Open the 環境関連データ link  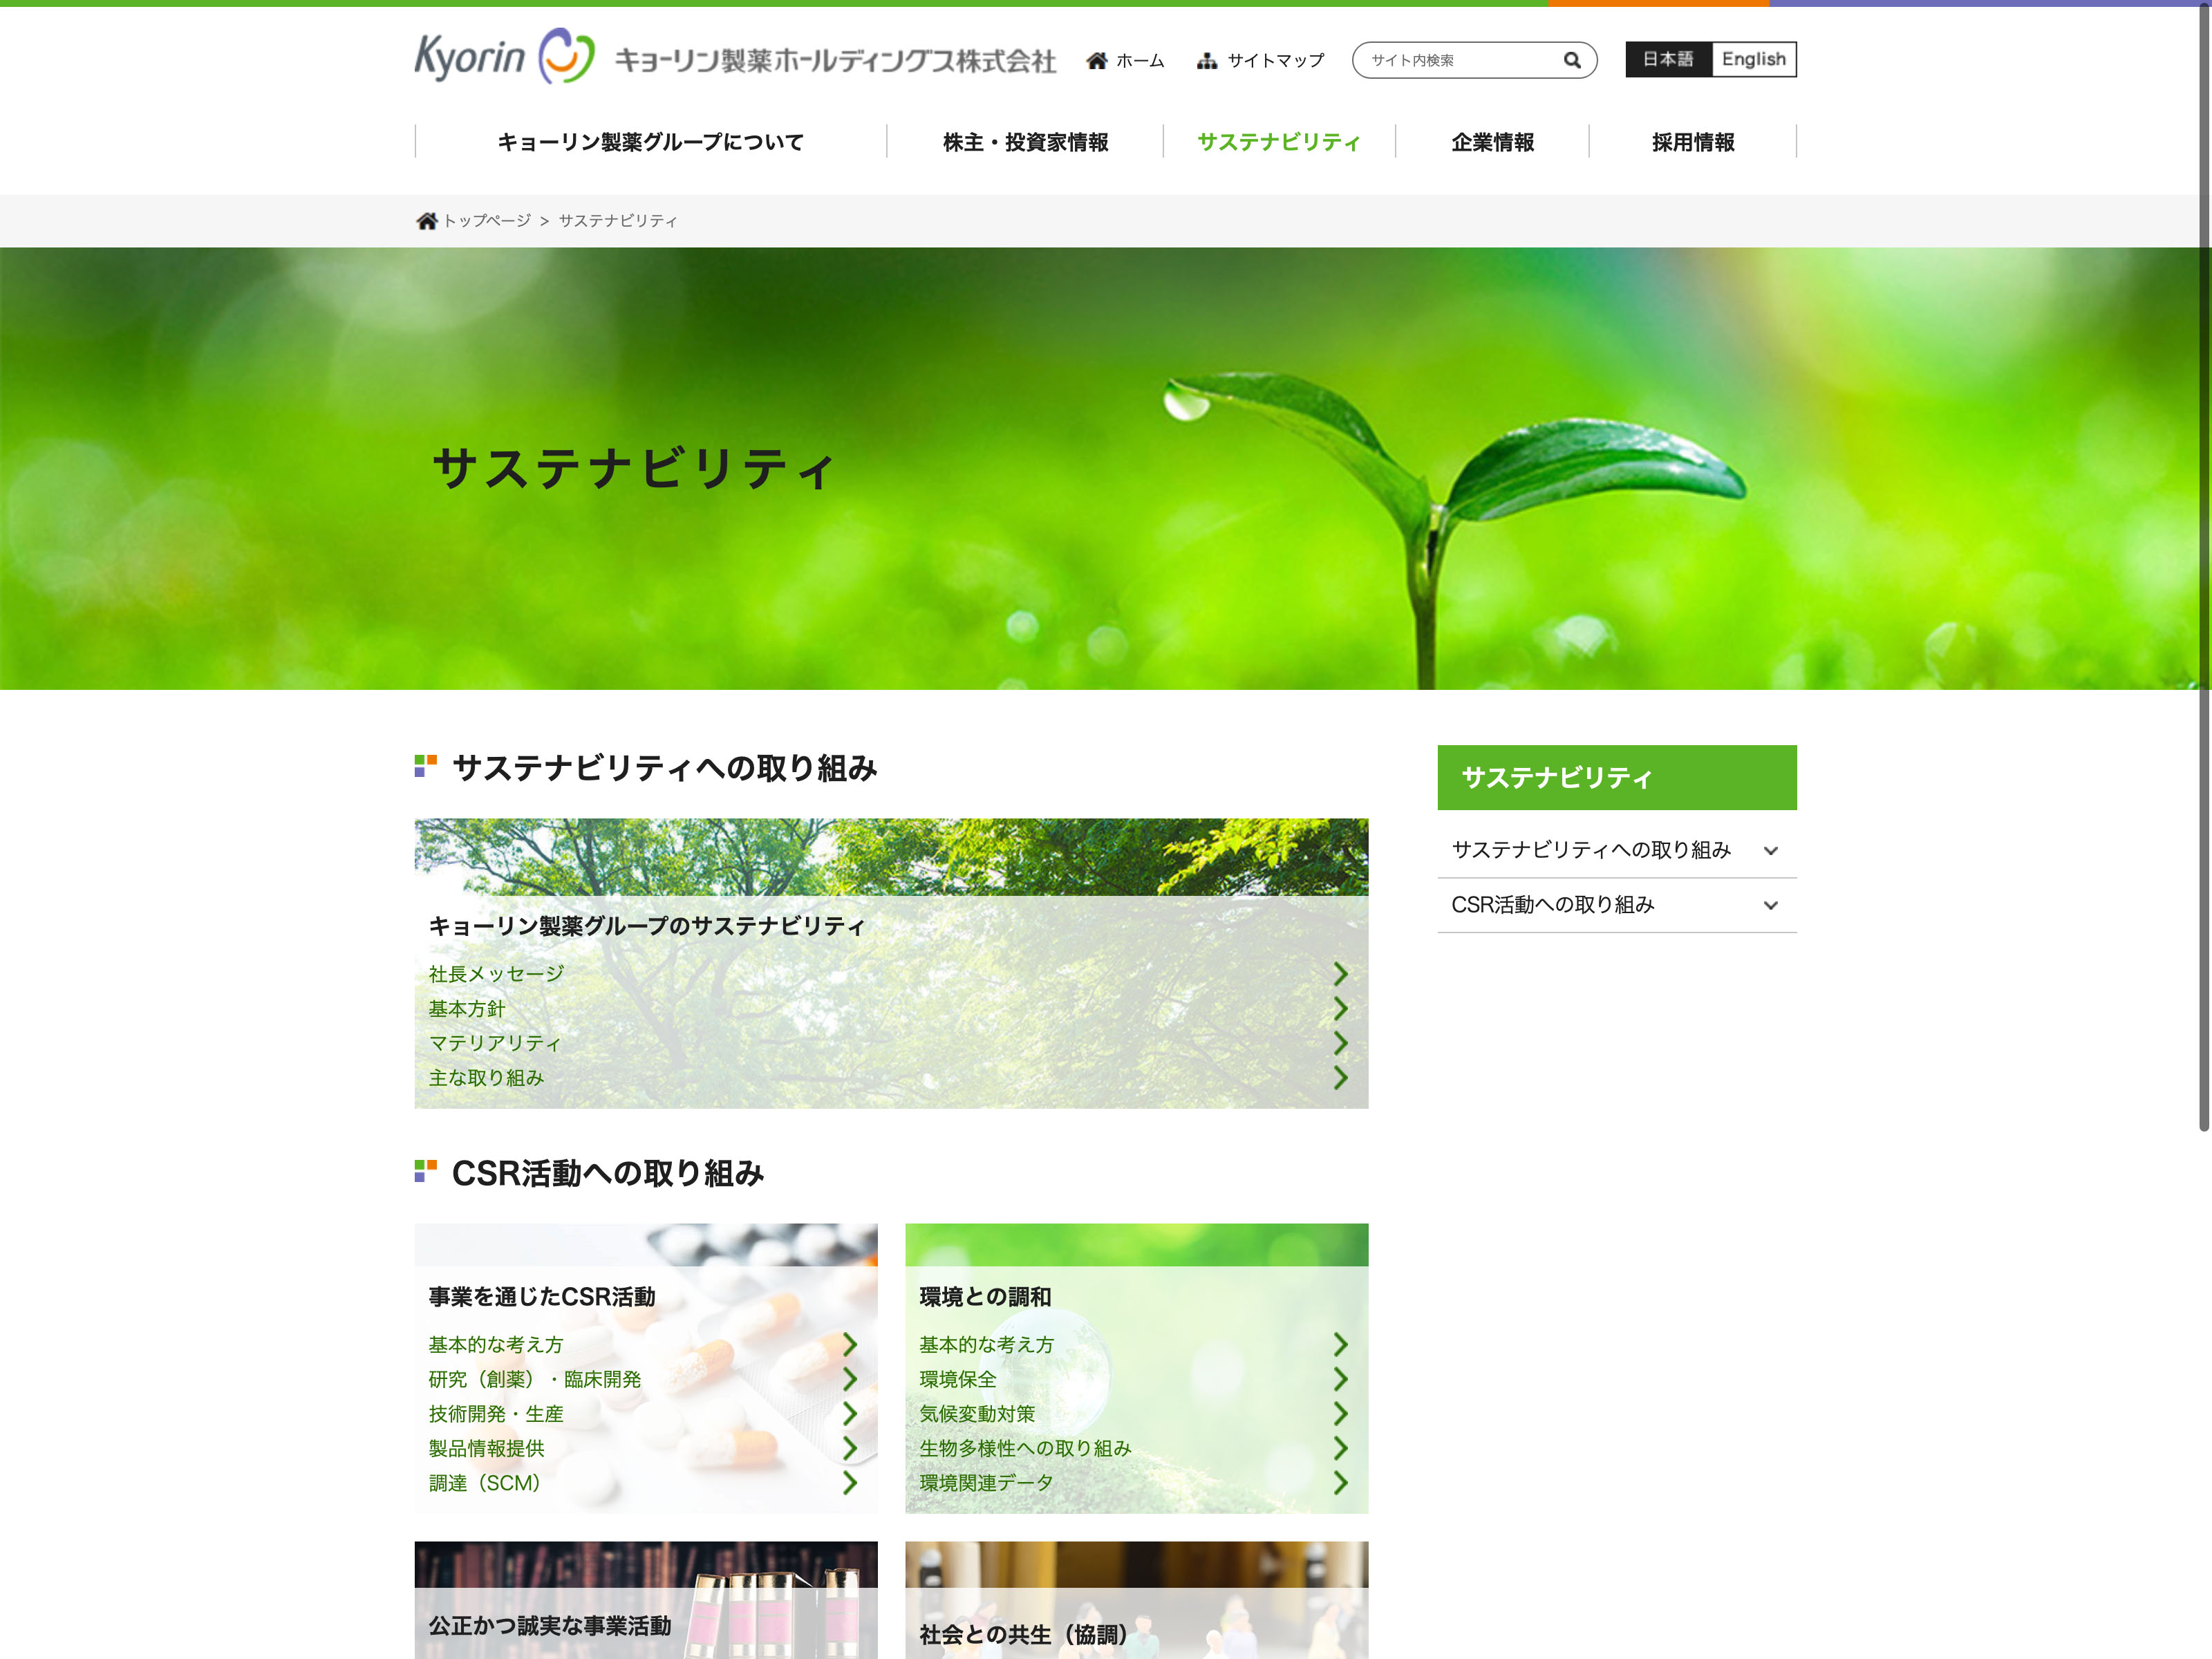click(x=986, y=1483)
